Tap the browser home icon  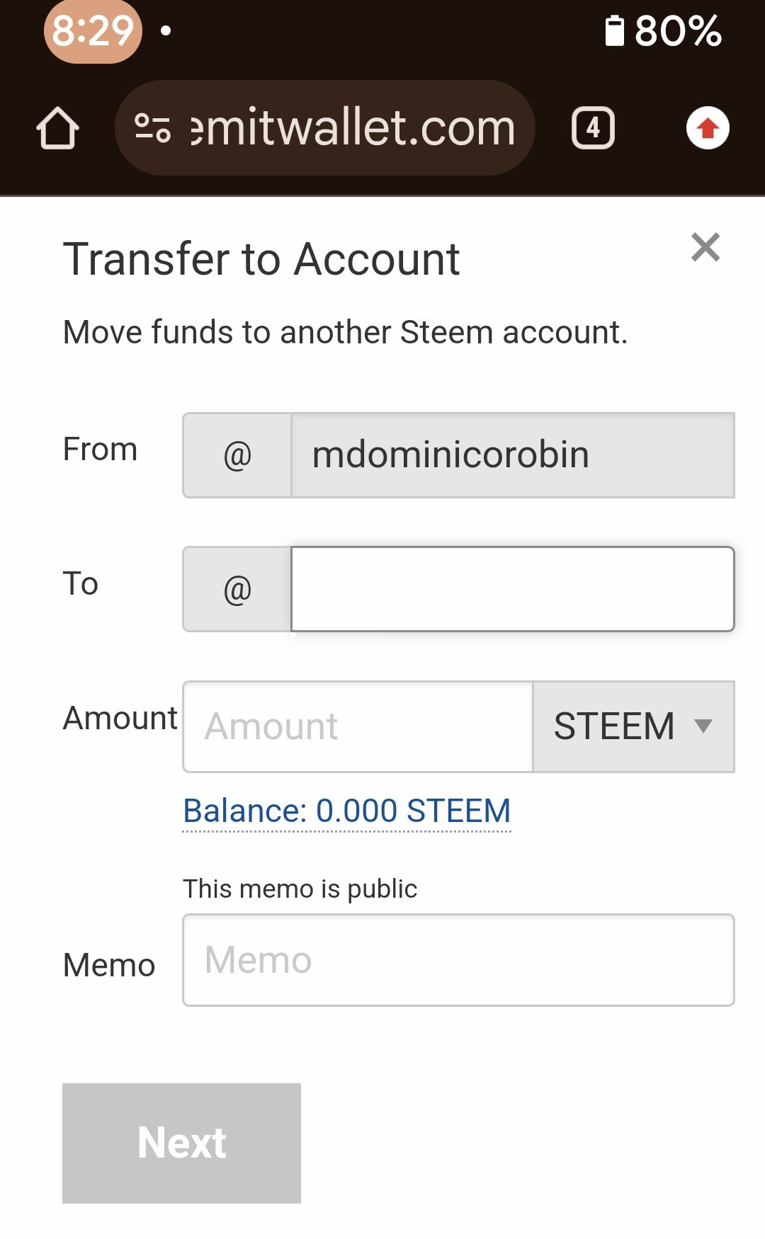point(57,128)
